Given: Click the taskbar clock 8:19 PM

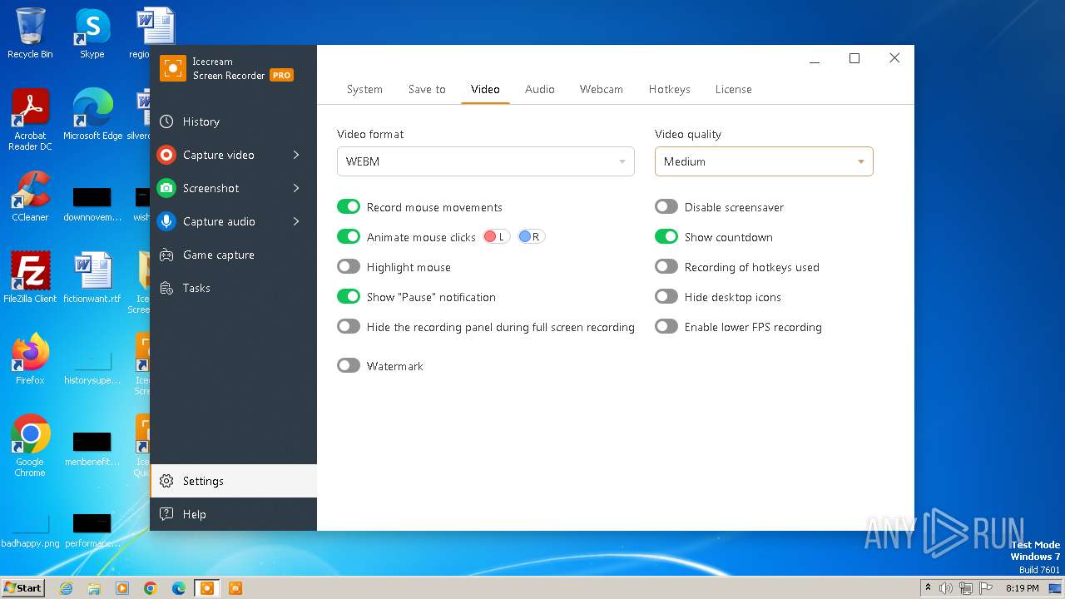Looking at the screenshot, I should 1023,588.
